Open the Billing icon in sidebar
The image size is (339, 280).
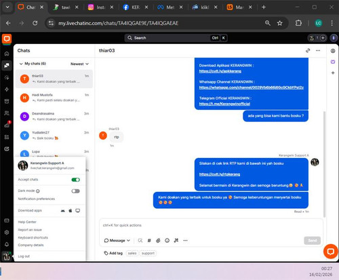click(x=7, y=220)
